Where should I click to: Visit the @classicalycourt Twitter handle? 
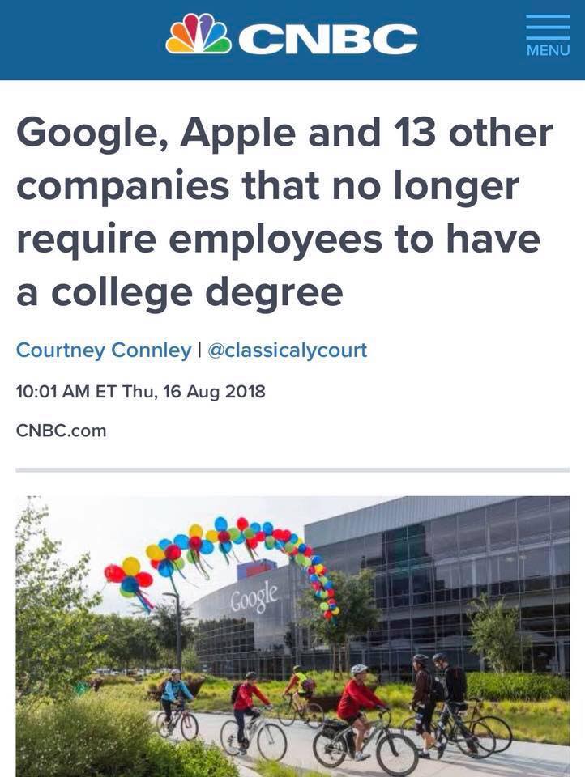(287, 350)
